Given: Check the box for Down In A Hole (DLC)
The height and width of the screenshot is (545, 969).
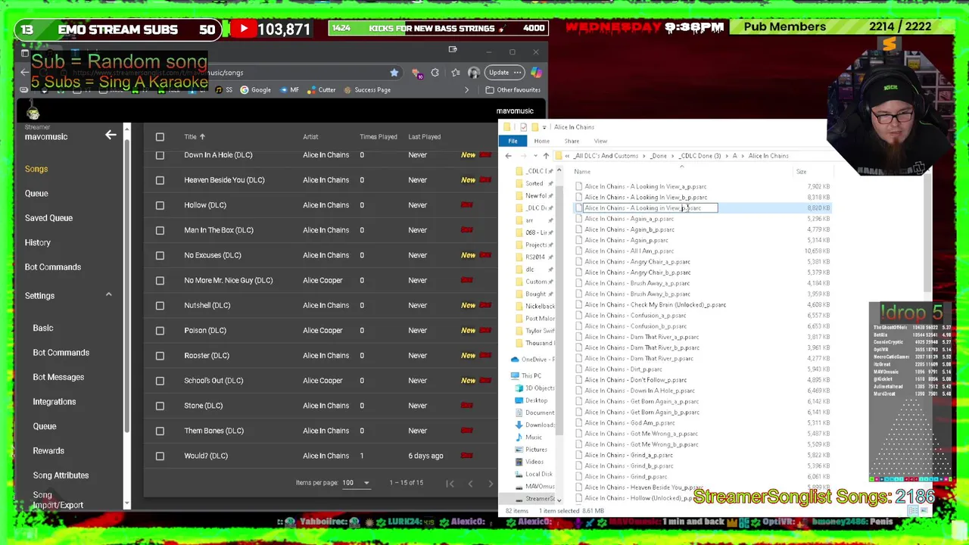Looking at the screenshot, I should coord(160,155).
